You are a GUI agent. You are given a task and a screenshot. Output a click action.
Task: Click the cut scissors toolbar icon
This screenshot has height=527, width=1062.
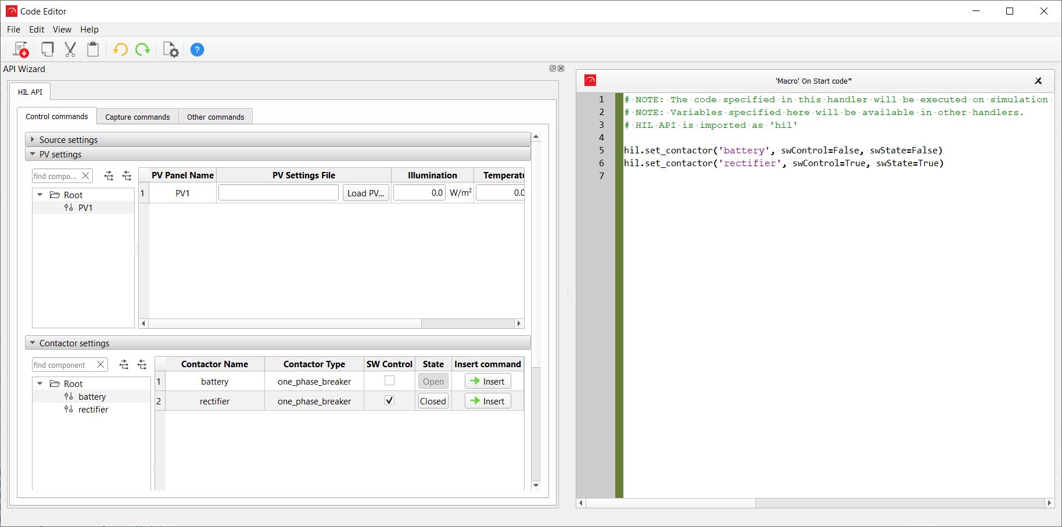(x=70, y=50)
